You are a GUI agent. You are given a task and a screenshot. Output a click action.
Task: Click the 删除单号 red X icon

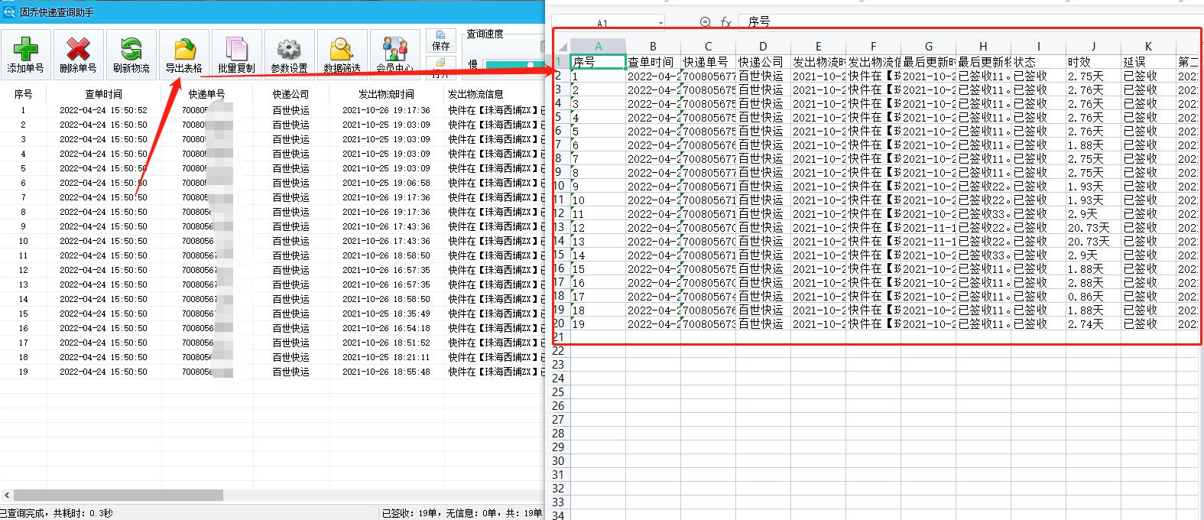(78, 49)
